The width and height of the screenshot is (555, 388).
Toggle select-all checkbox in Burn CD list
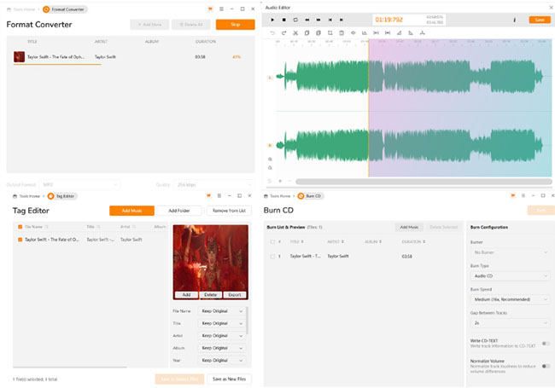(272, 241)
